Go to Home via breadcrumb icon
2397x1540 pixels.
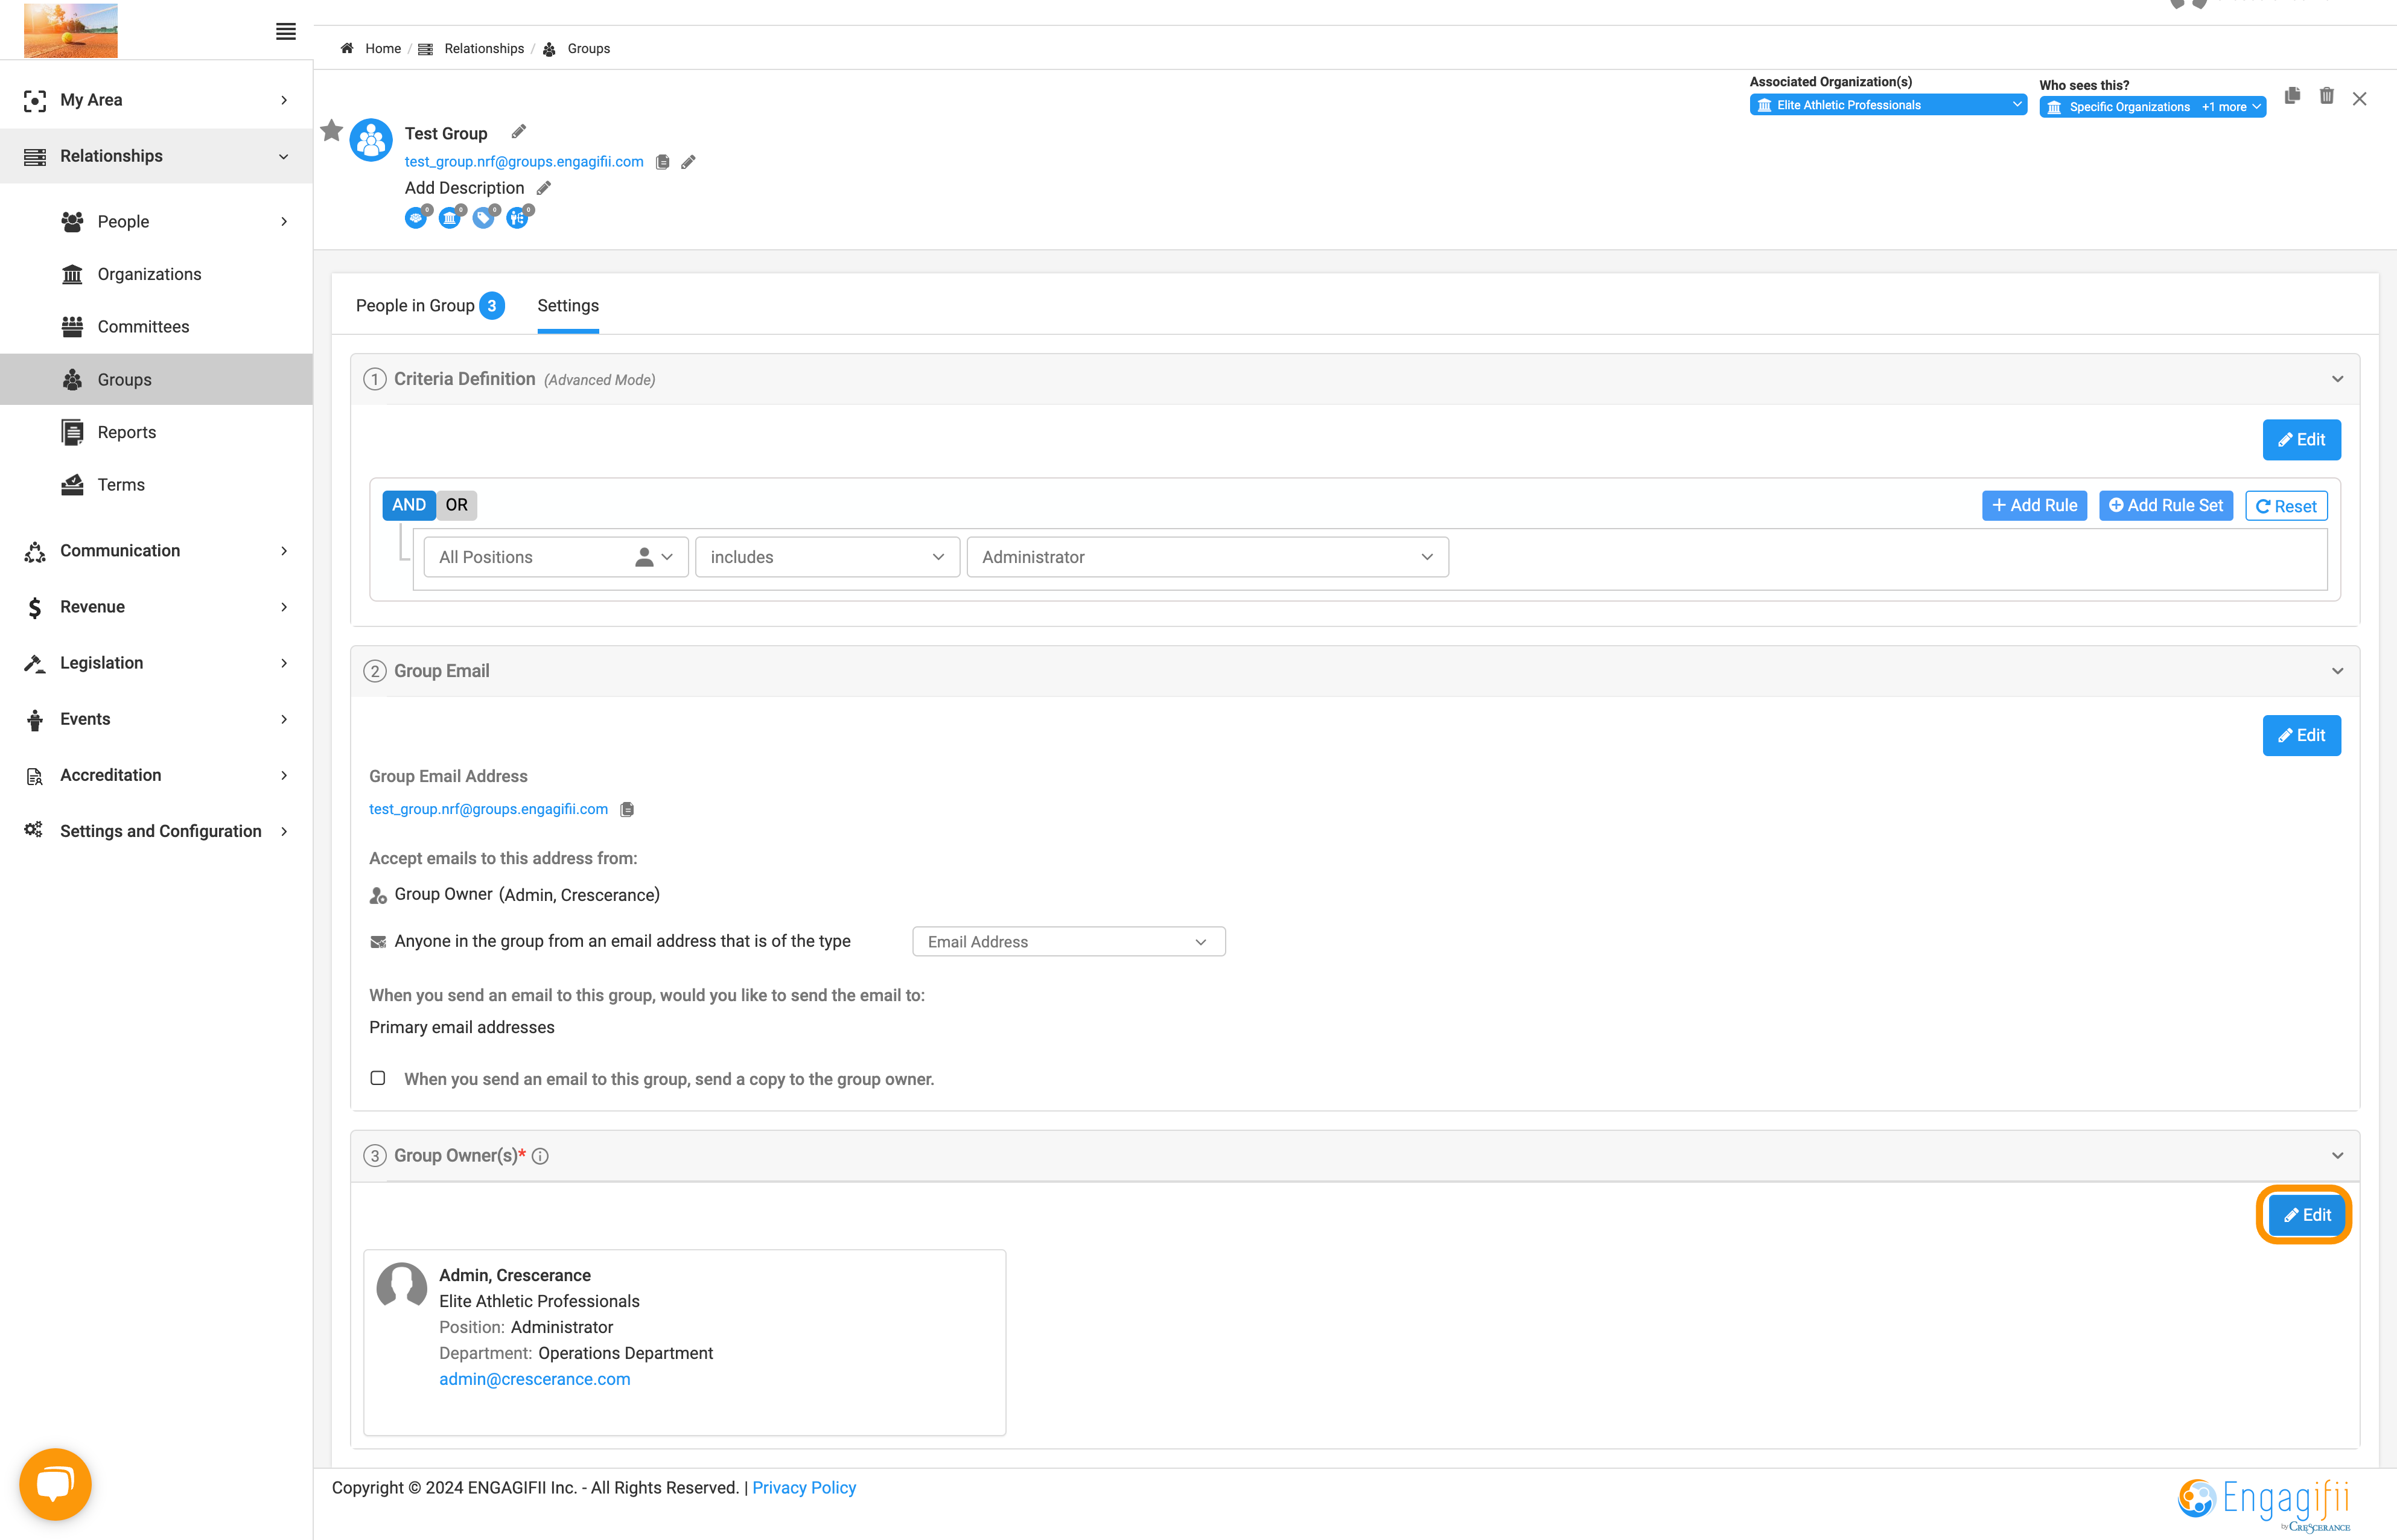point(347,48)
